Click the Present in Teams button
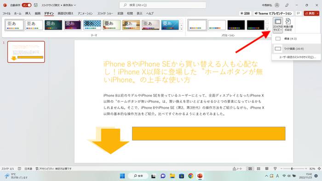 pyautogui.click(x=273, y=13)
